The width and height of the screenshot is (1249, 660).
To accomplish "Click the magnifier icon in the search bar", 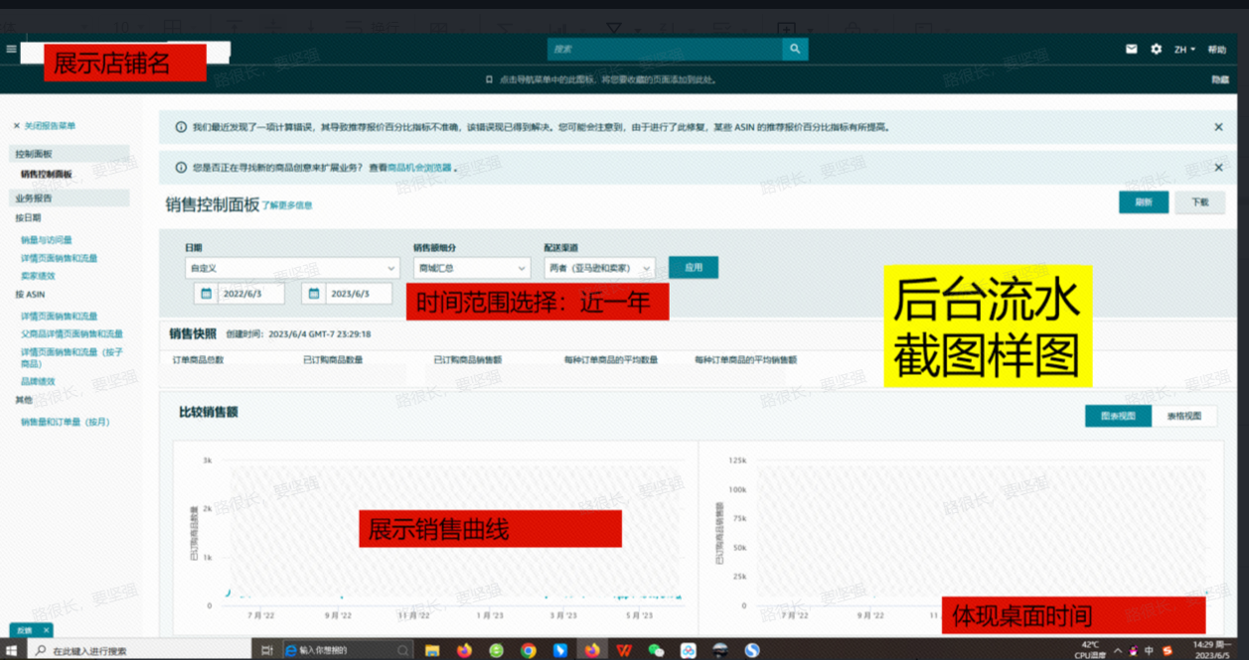I will coord(794,49).
